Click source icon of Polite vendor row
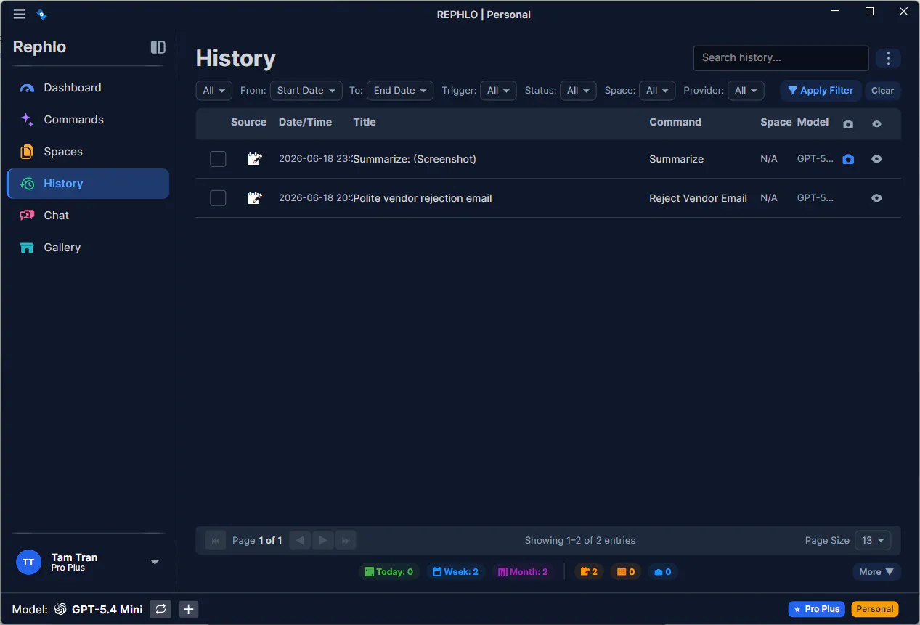Image resolution: width=920 pixels, height=625 pixels. click(254, 198)
